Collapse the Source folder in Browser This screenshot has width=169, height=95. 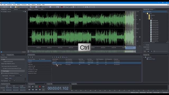145,13
